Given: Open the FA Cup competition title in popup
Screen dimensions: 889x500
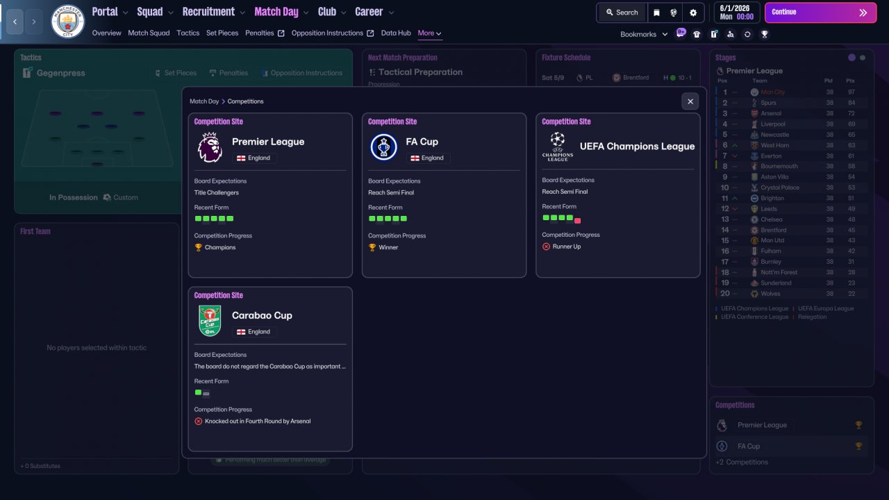Looking at the screenshot, I should (422, 142).
